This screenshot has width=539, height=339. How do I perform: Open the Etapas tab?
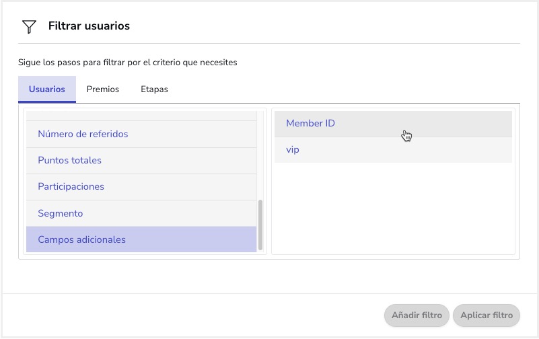pos(154,89)
